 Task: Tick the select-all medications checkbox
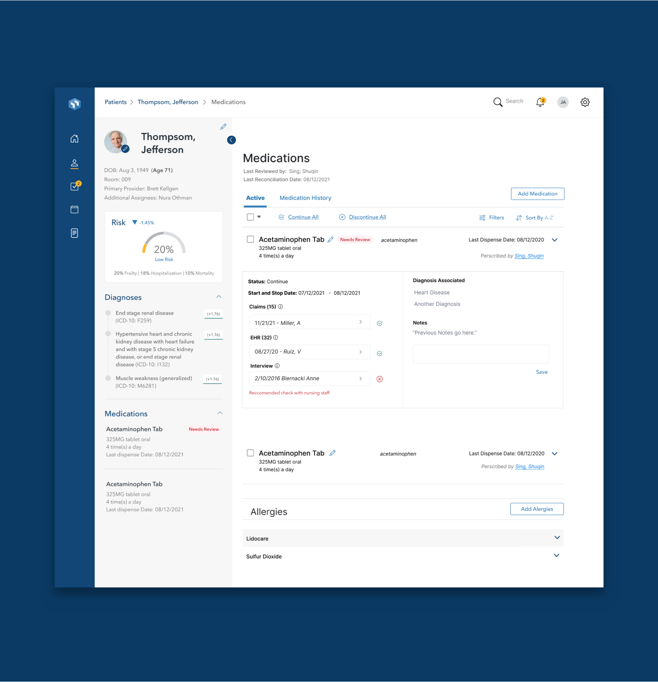(250, 217)
